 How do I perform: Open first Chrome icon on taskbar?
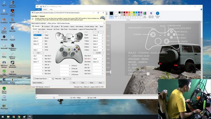pyautogui.click(x=14, y=117)
